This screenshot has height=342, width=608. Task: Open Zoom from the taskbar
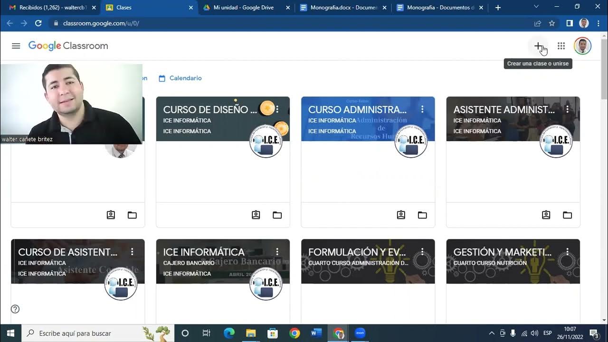click(x=360, y=333)
